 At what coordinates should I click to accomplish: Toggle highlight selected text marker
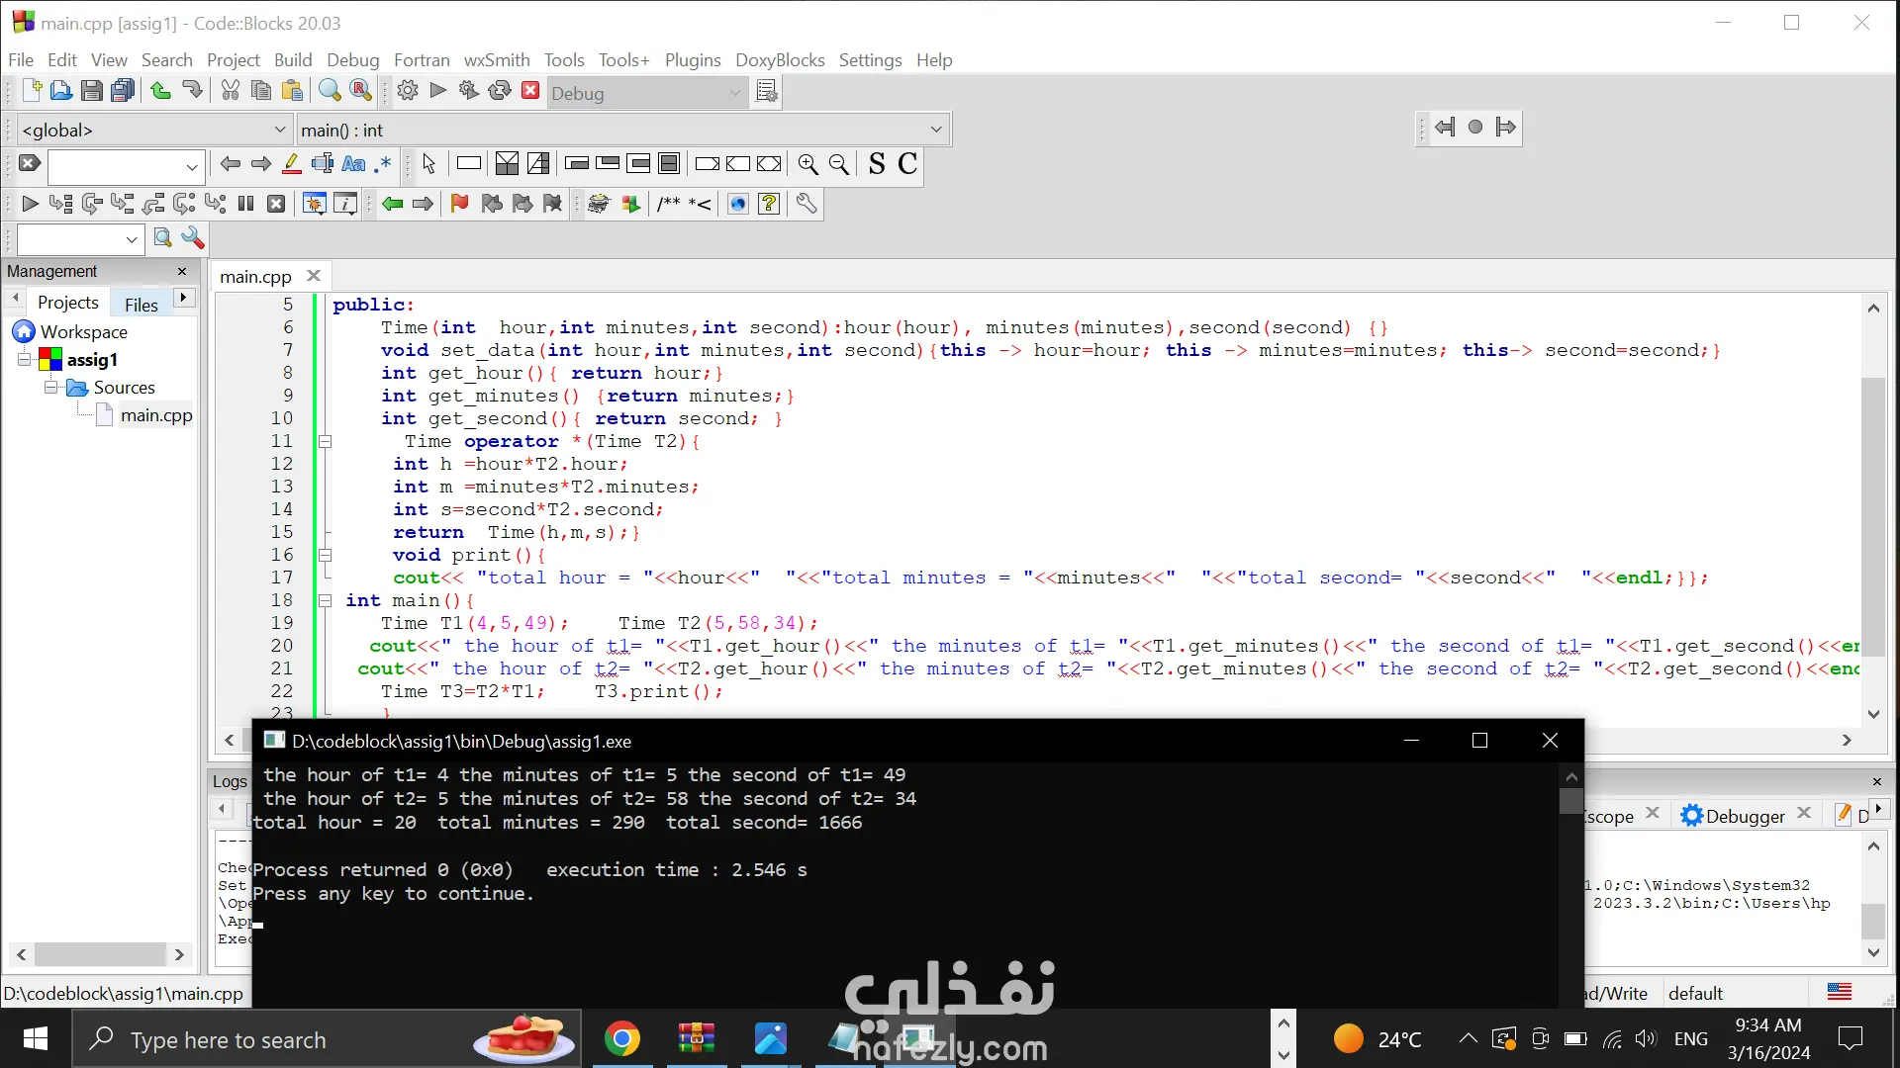pyautogui.click(x=292, y=164)
